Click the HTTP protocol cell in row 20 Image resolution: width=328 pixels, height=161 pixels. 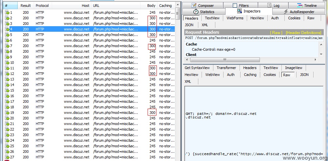coord(40,118)
